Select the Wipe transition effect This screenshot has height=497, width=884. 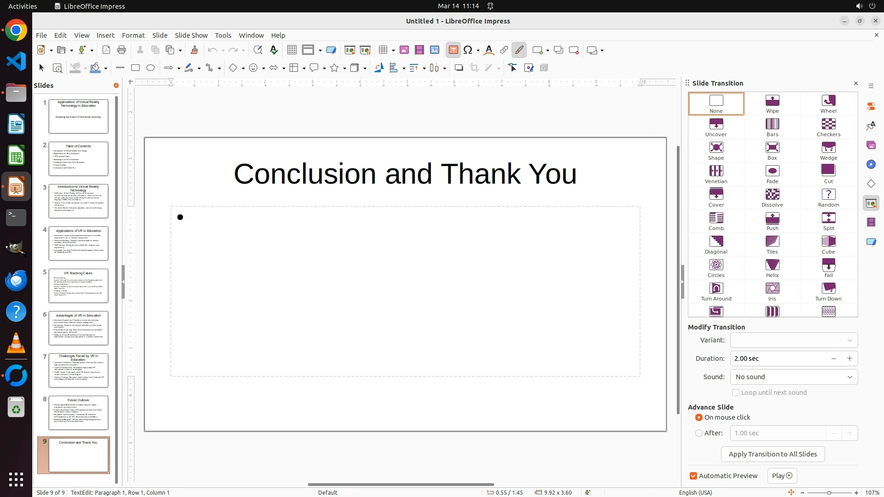click(772, 104)
